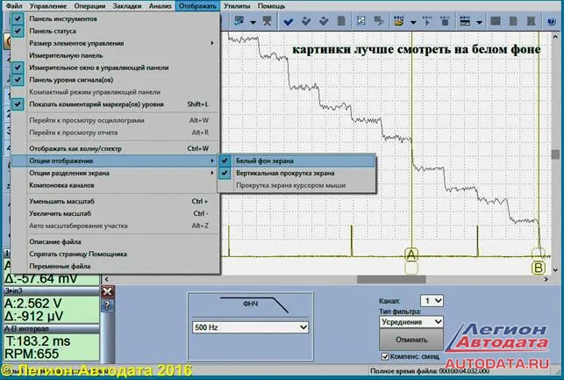Toggle Измерительное окно в управляющей панели
Viewport: 564px width, 380px height.
coord(115,68)
